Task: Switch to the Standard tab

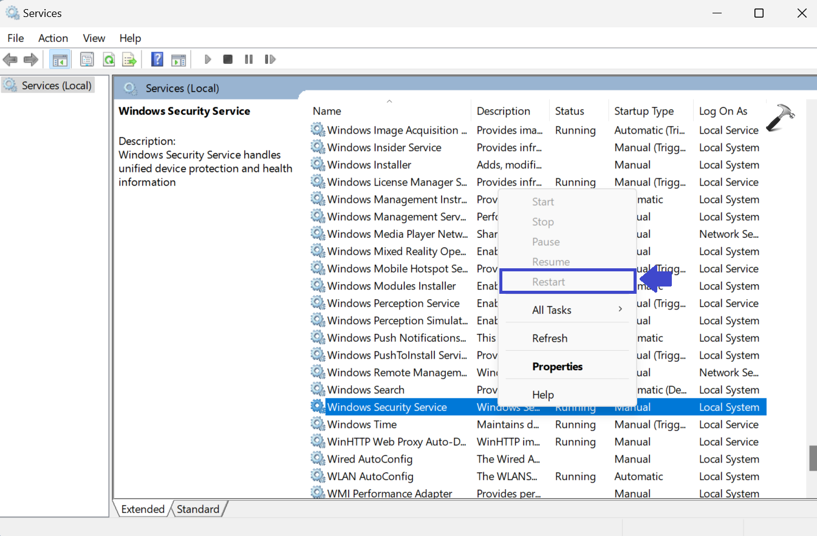Action: click(x=199, y=509)
